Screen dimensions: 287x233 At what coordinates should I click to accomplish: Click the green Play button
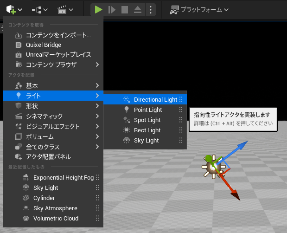[98, 9]
